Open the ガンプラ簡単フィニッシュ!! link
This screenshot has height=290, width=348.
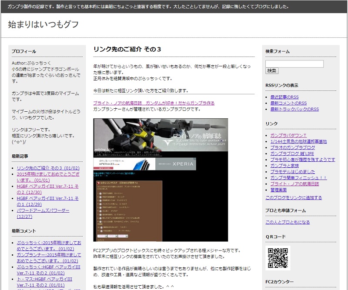pos(298,178)
